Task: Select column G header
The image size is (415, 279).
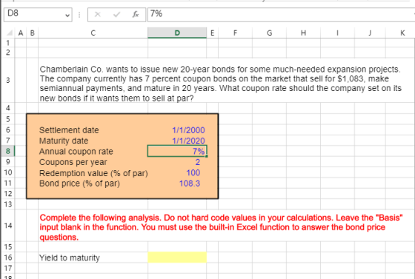Action: tap(269, 33)
